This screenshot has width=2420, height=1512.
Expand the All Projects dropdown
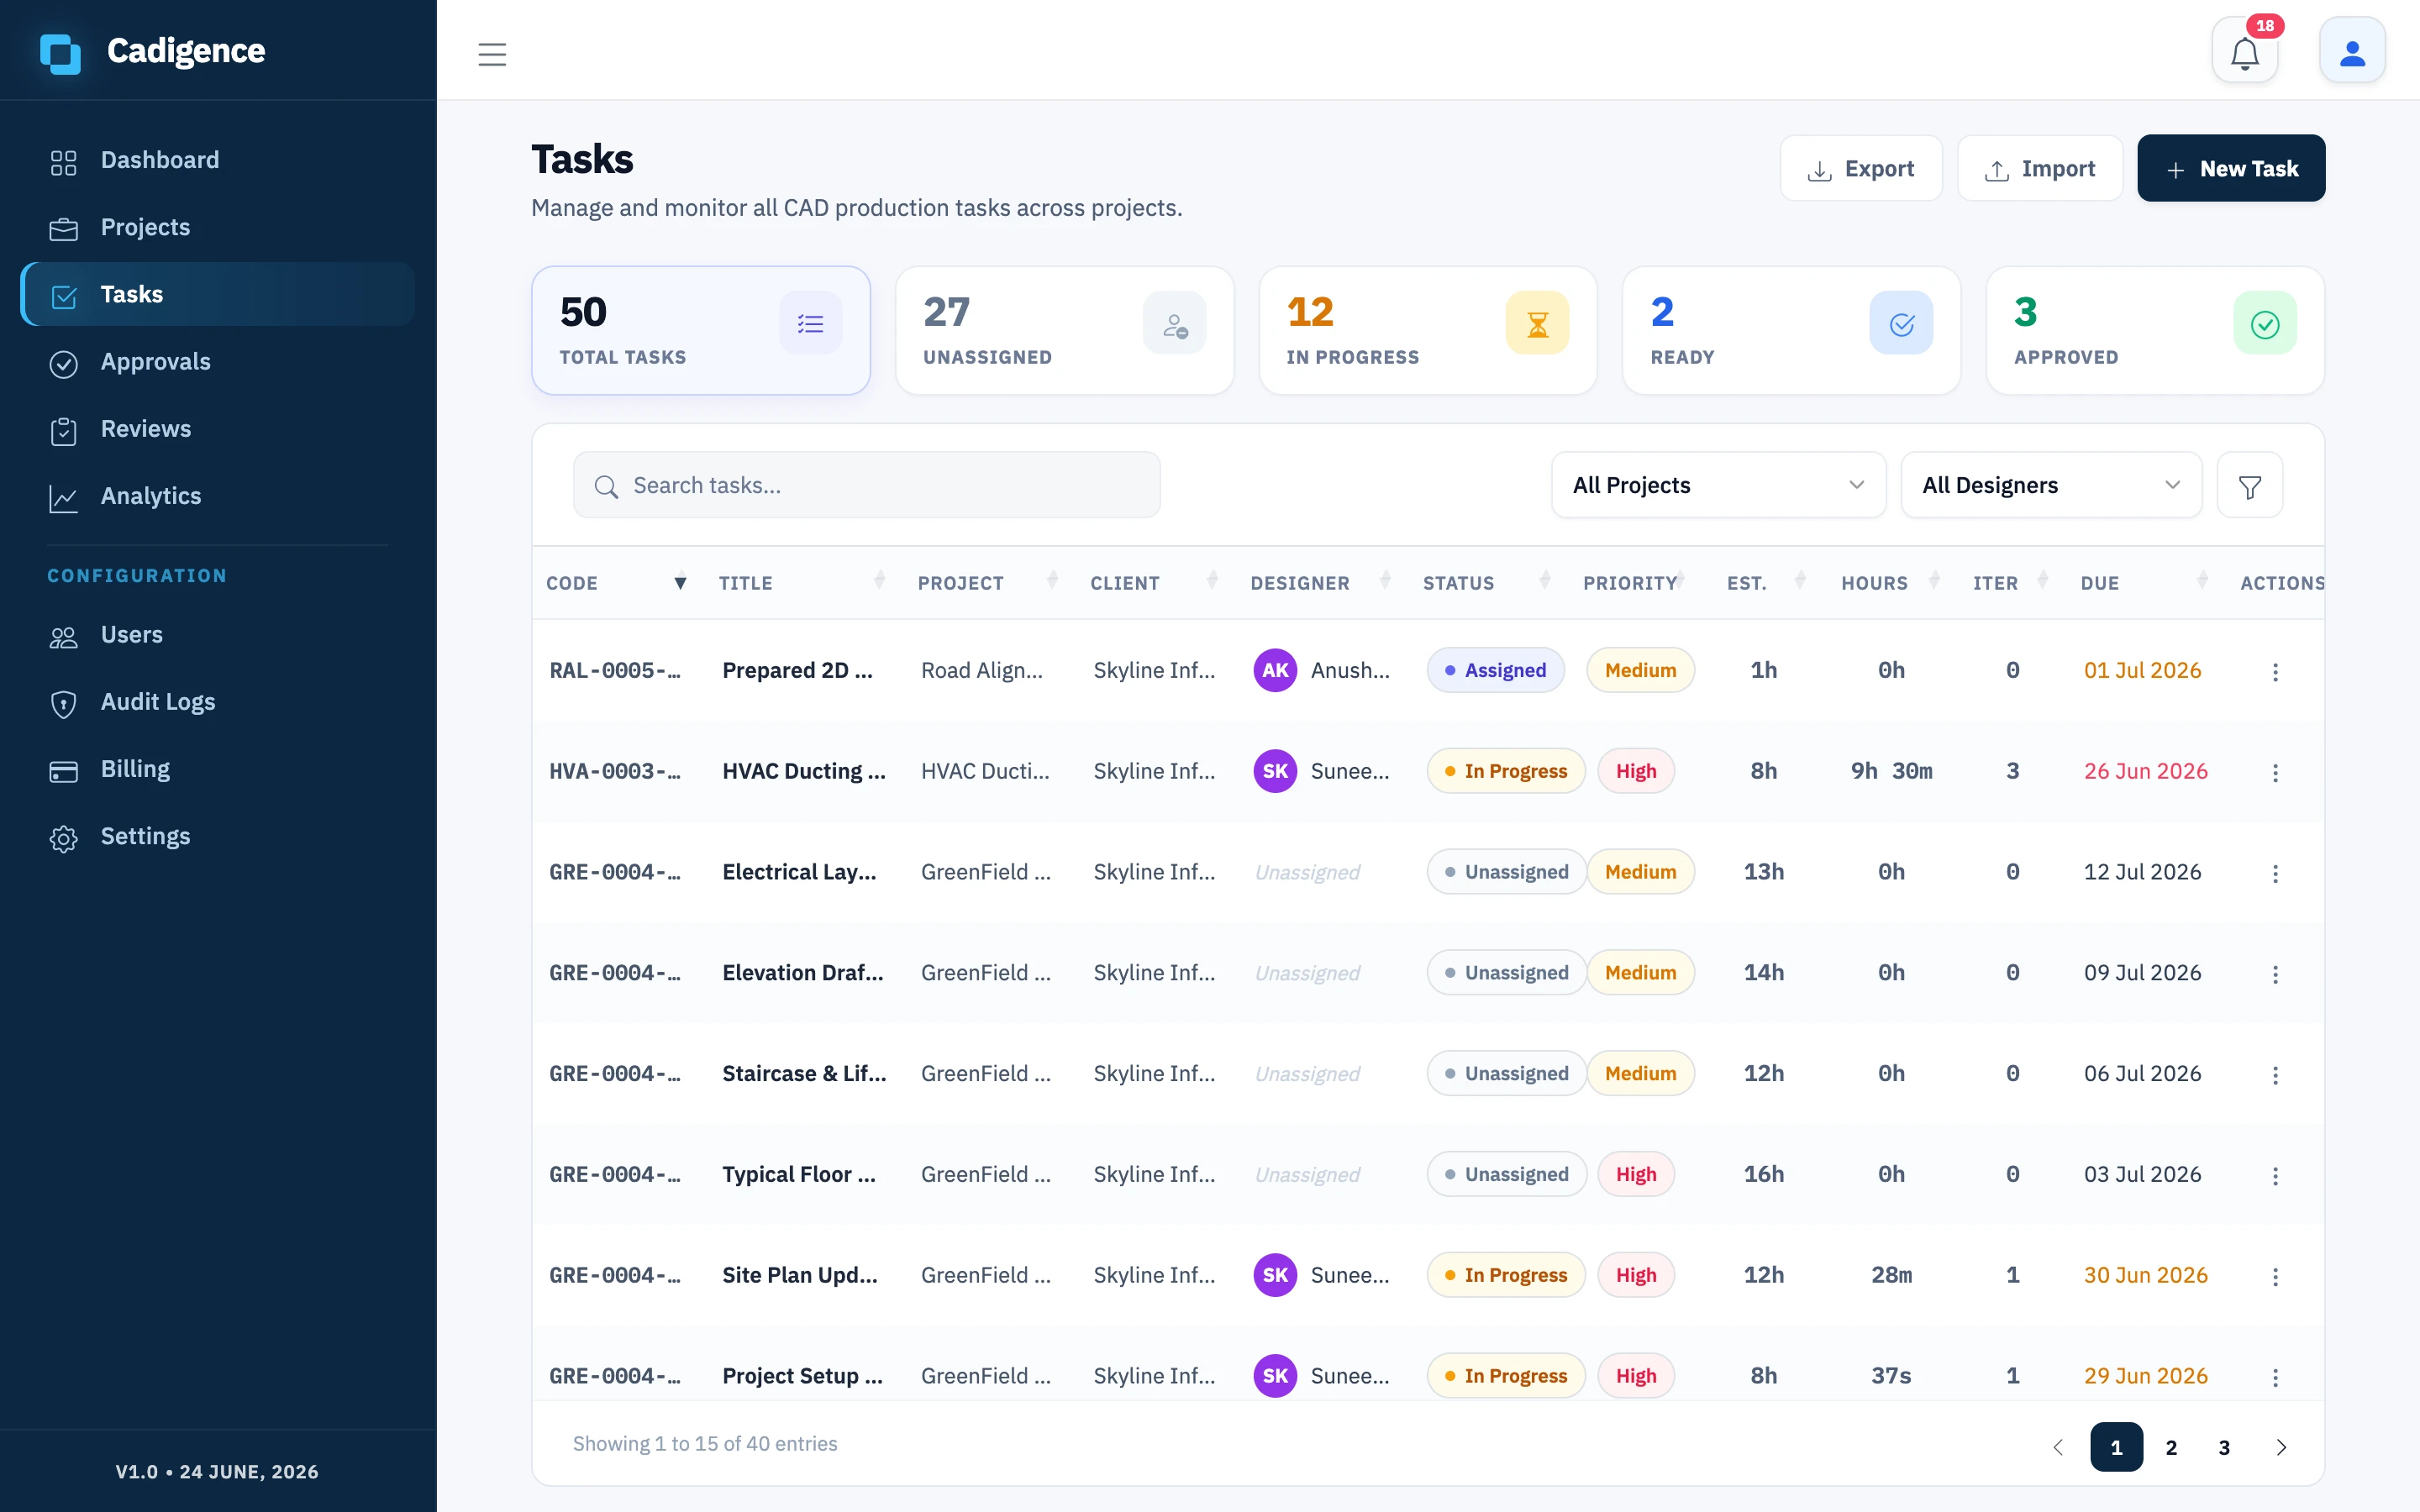(x=1718, y=486)
